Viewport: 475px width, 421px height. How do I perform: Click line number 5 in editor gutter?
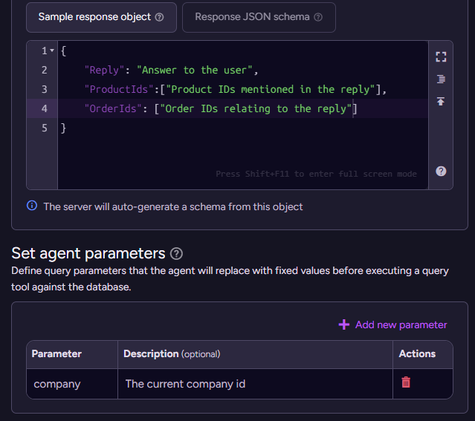coord(44,128)
